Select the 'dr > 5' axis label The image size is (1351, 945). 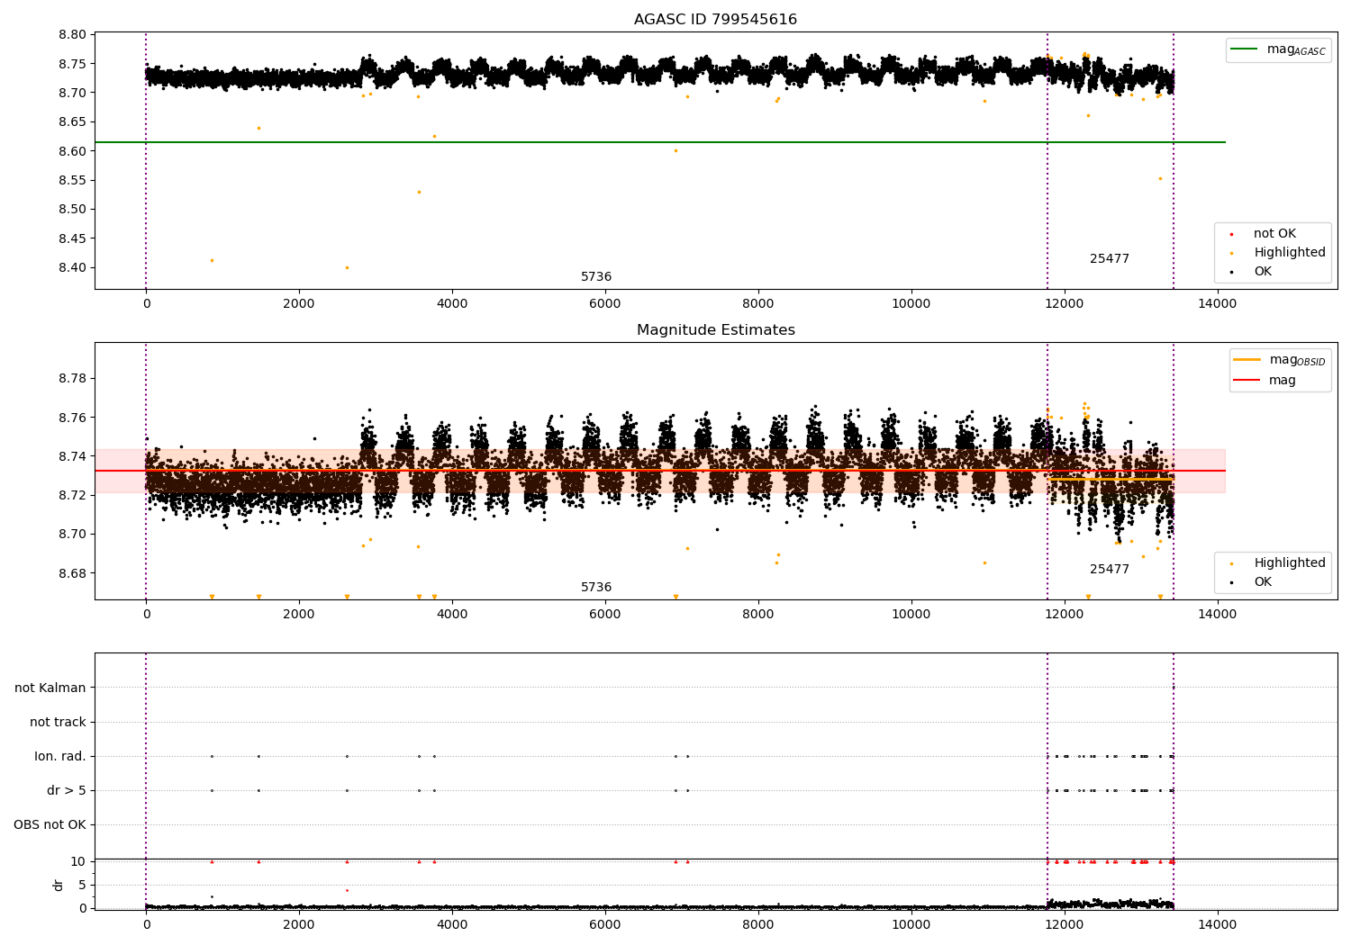tap(67, 791)
